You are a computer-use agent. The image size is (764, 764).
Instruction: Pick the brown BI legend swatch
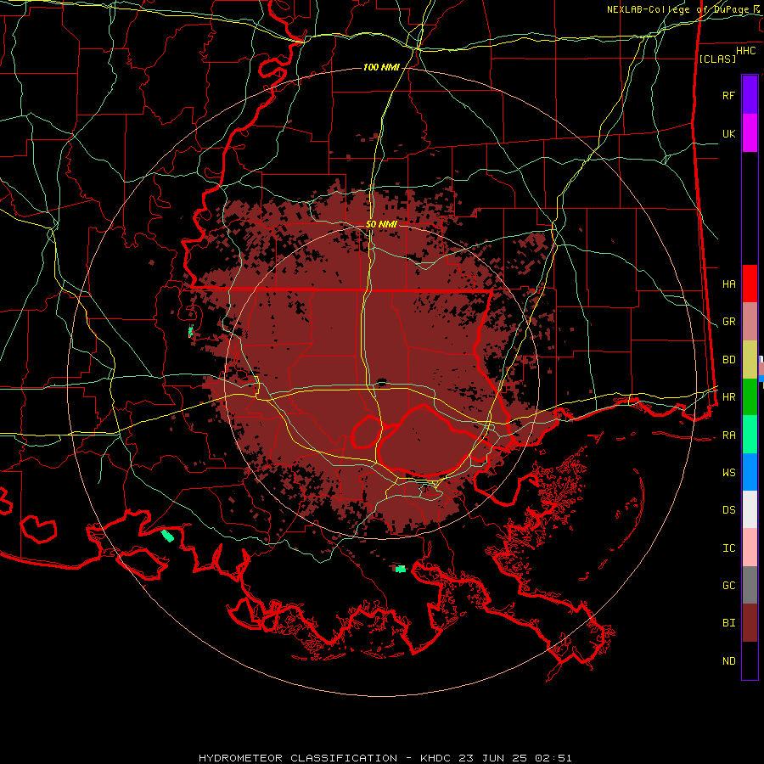click(x=750, y=623)
